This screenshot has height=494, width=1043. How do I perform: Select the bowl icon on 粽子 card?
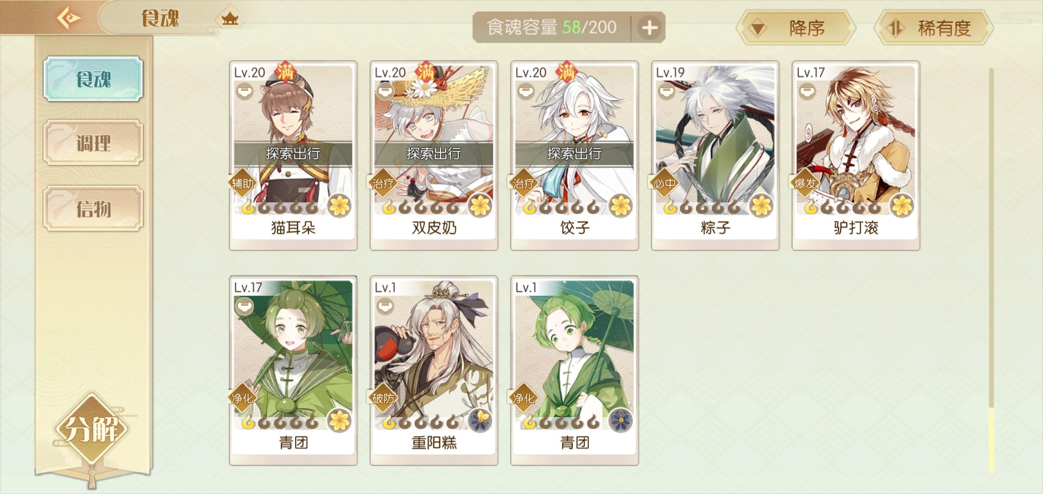(666, 91)
